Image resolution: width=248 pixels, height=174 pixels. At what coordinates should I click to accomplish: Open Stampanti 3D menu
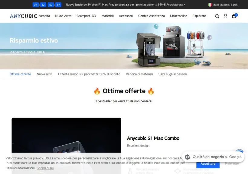pyautogui.click(x=86, y=16)
